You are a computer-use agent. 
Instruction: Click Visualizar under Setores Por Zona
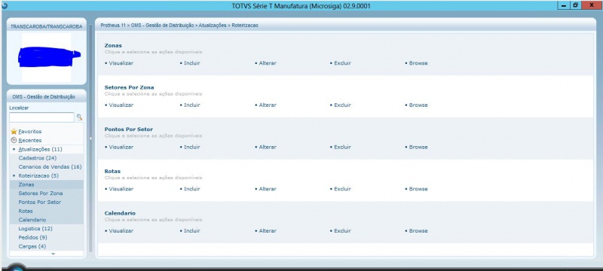[x=121, y=105]
